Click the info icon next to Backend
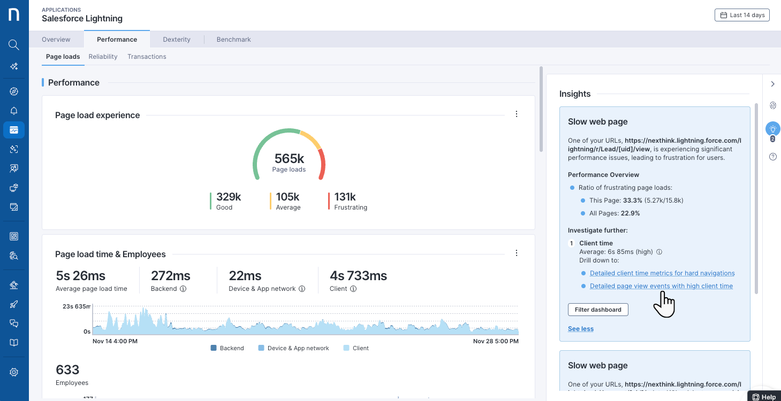 click(x=183, y=289)
